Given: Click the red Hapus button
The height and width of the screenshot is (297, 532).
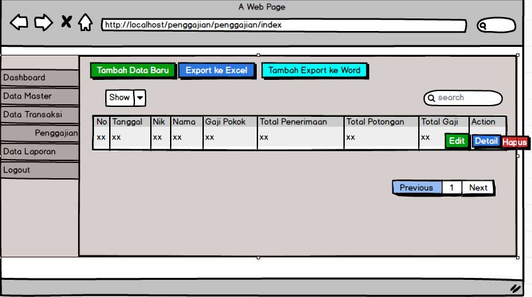Looking at the screenshot, I should (515, 142).
